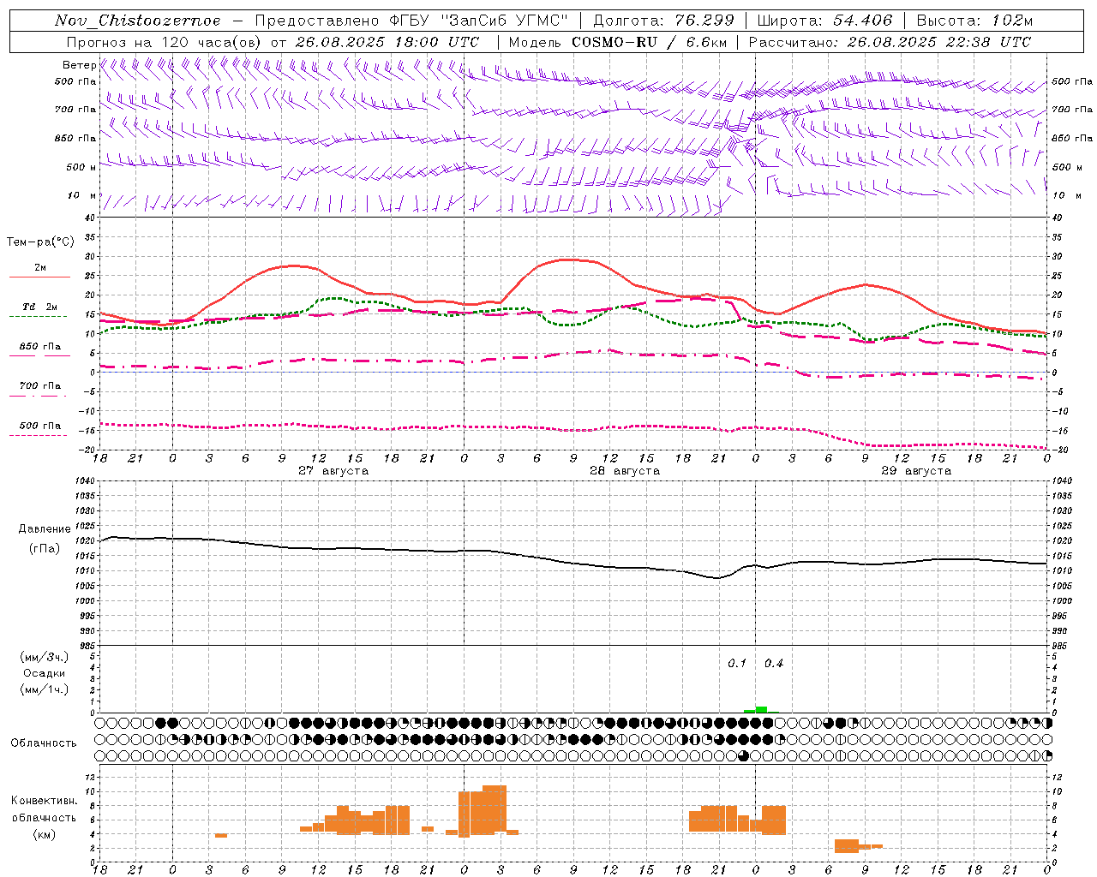1097x877 pixels.
Task: Select the forecast start time 18:00 UTC
Action: point(436,42)
